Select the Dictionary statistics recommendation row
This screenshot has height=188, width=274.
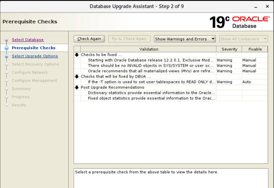171,93
